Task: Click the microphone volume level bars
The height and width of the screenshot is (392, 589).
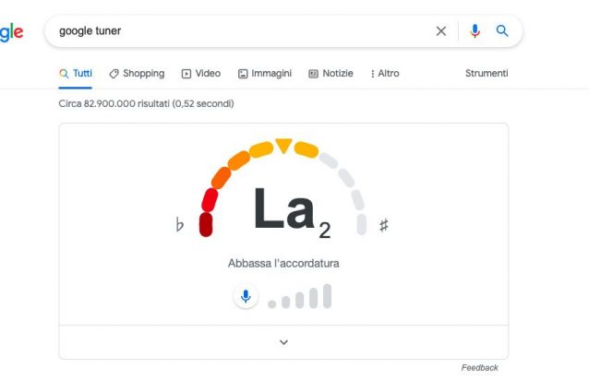Action: point(301,298)
